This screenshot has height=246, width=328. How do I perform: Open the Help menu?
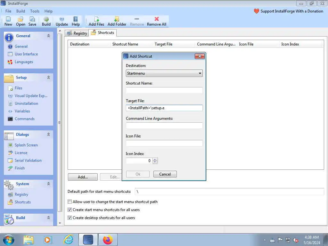(48, 11)
